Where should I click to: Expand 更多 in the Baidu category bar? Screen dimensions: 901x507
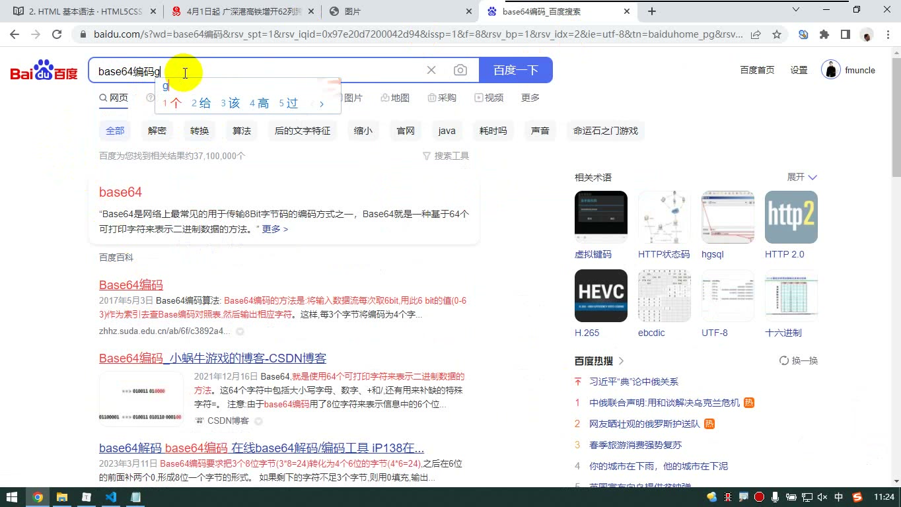(530, 98)
